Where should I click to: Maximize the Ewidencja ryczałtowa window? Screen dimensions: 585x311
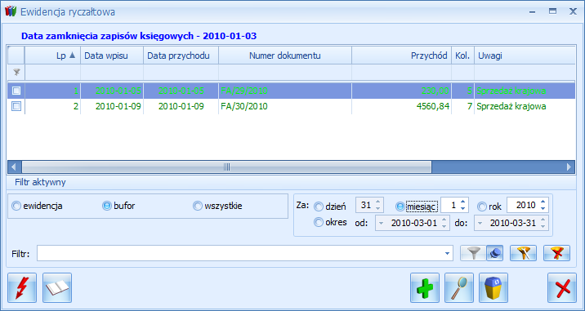[x=552, y=12]
